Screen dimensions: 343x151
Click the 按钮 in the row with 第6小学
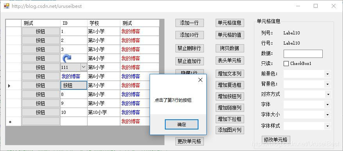point(41,76)
